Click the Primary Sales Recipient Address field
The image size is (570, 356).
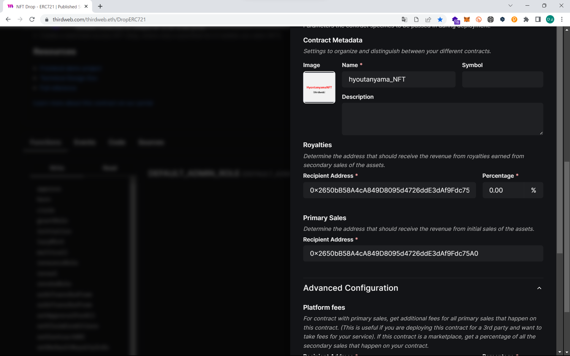tap(423, 254)
